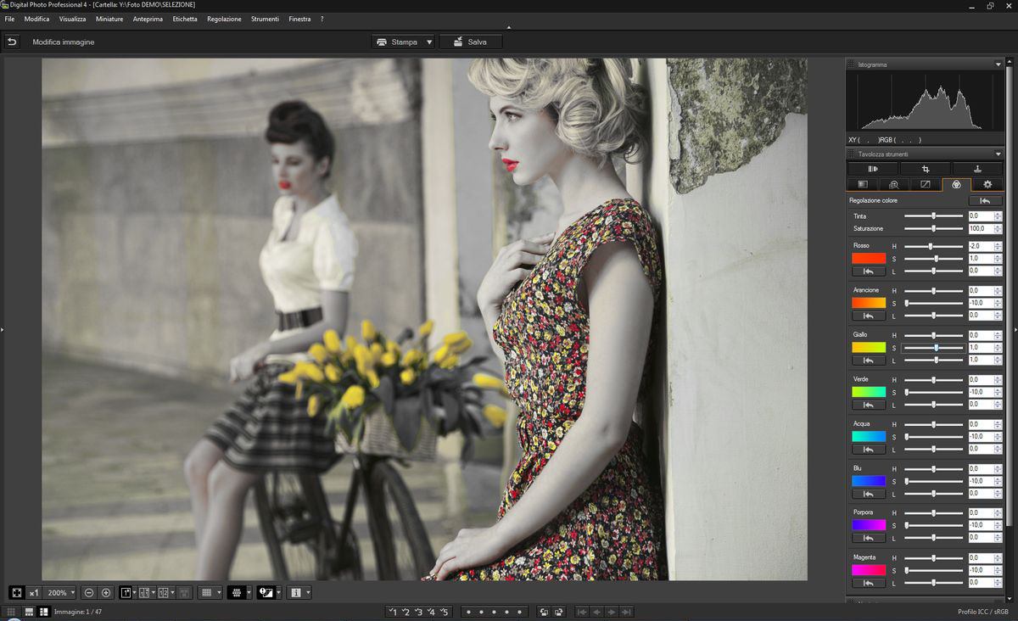Click the zoom in plus icon
The width and height of the screenshot is (1018, 621).
(x=106, y=593)
